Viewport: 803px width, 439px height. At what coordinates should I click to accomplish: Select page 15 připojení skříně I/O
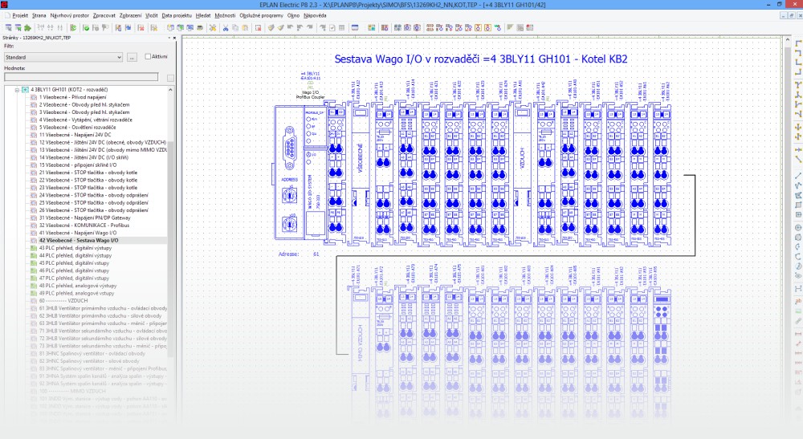(77, 165)
